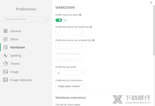Click the Image Uploader icon

(x=5, y=80)
